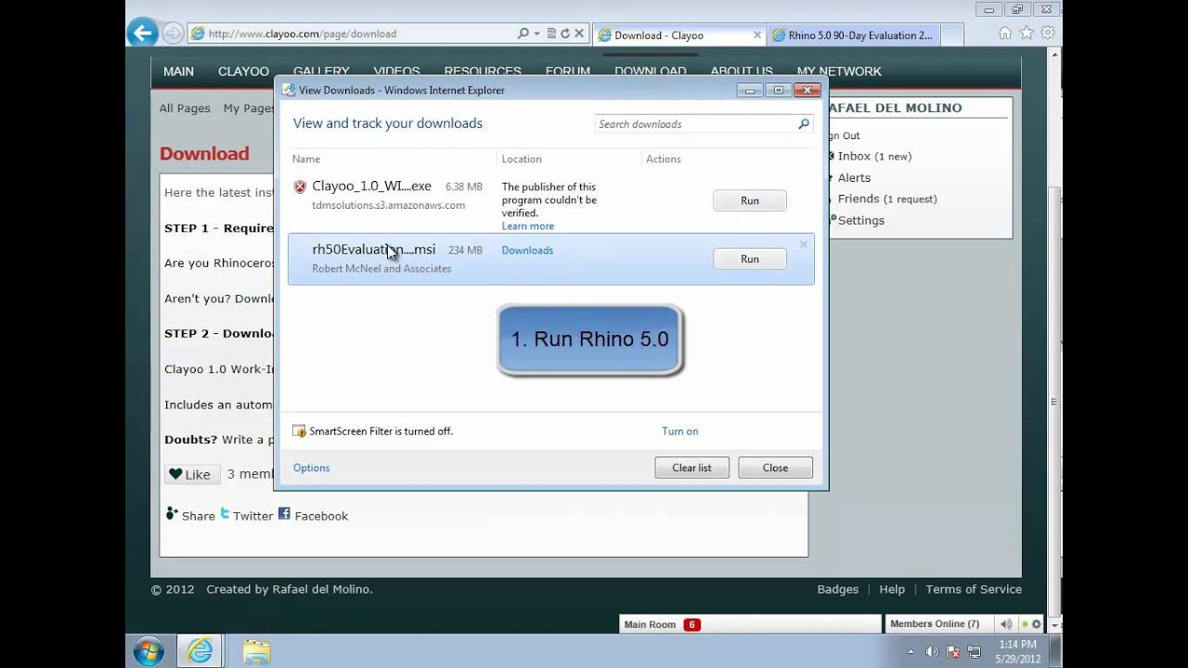1188x668 pixels.
Task: Turn on SmartScreen Filter link
Action: pos(679,431)
